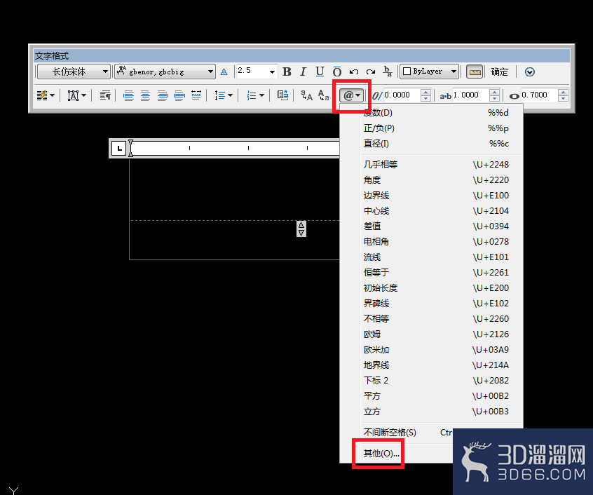Open the Columns dropdown button
Image resolution: width=593 pixels, height=495 pixels.
click(46, 95)
